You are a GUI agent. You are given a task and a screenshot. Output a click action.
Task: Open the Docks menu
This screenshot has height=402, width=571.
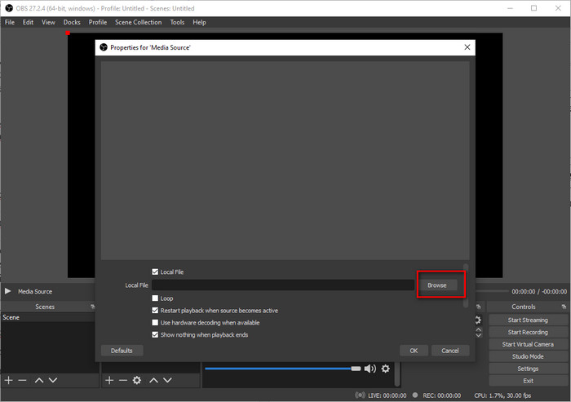pos(72,22)
